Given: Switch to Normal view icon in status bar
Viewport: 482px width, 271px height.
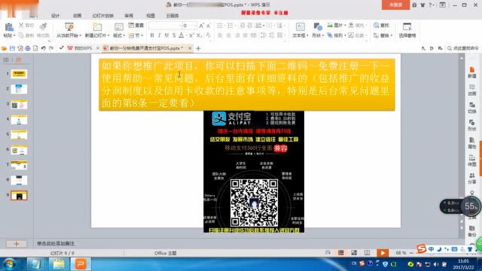Looking at the screenshot, I should (x=341, y=253).
